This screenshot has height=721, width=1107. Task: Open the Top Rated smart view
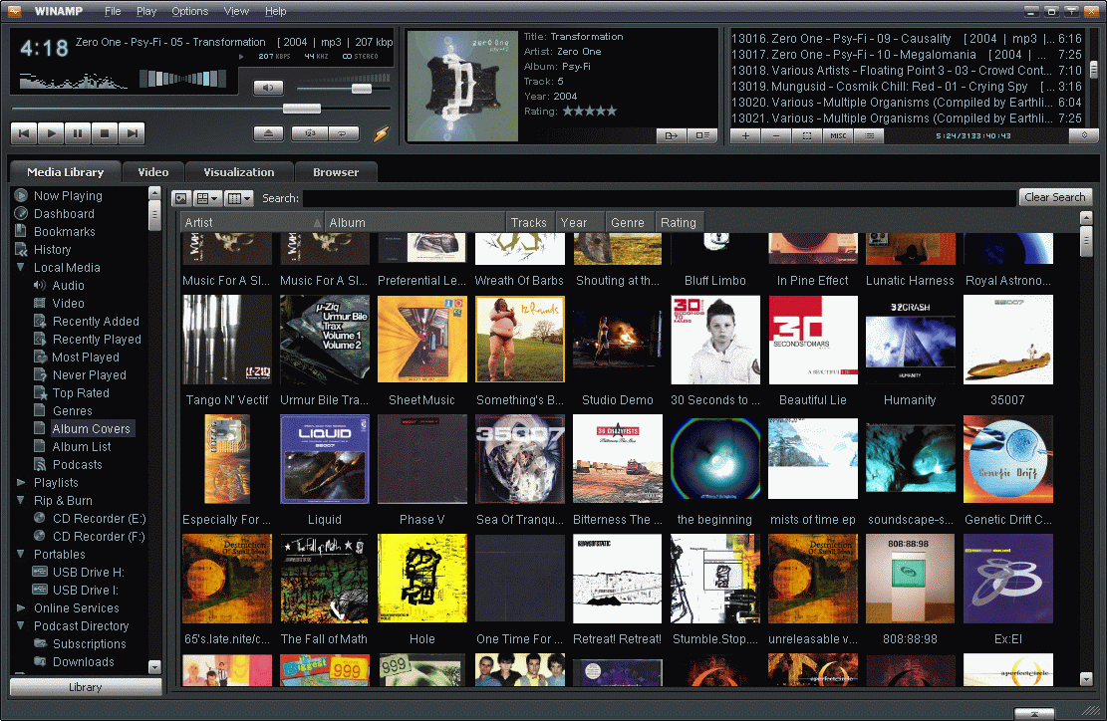click(x=81, y=393)
